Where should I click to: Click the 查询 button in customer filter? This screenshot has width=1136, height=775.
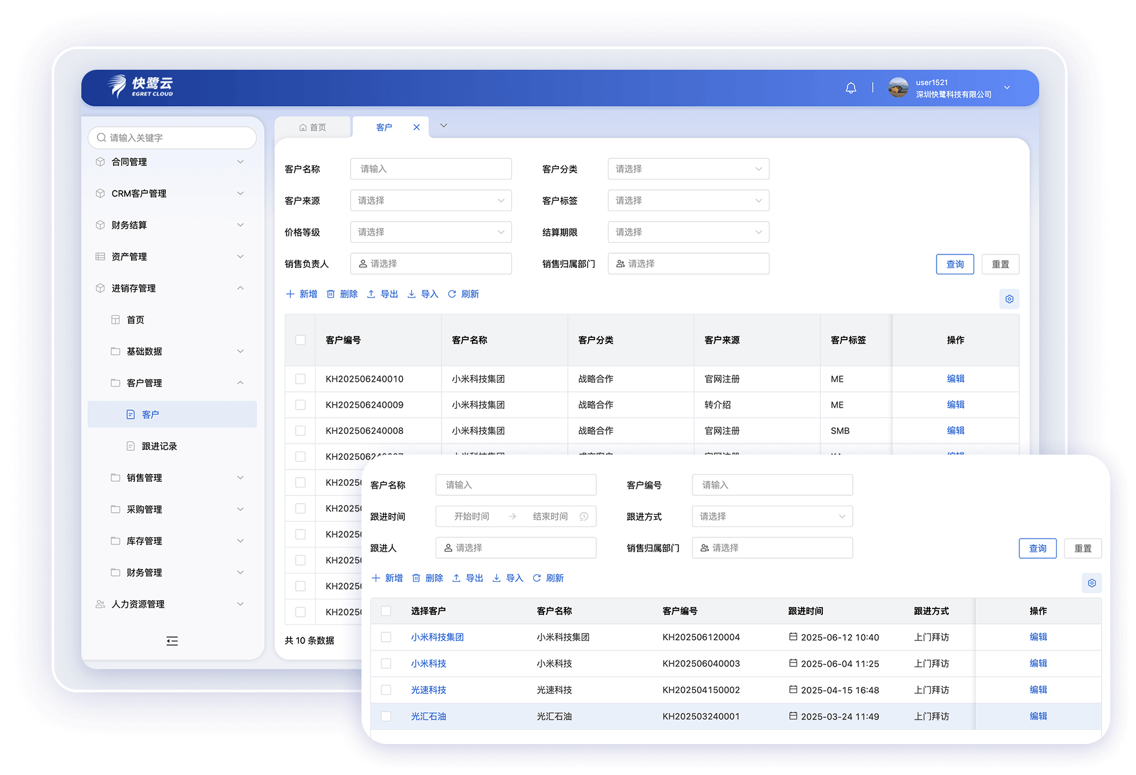coord(955,264)
